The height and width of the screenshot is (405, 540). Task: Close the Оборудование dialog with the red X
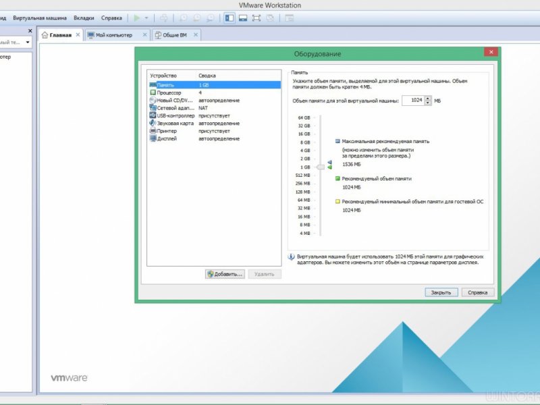point(491,52)
